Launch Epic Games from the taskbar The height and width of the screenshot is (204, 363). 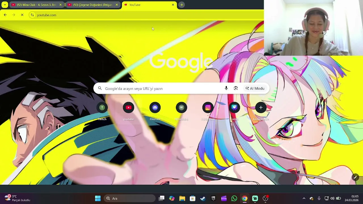click(213, 198)
